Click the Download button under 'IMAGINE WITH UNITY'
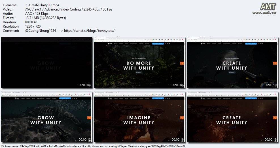Image resolution: width=280 pixels, height=148 pixels. pyautogui.click(x=139, y=127)
